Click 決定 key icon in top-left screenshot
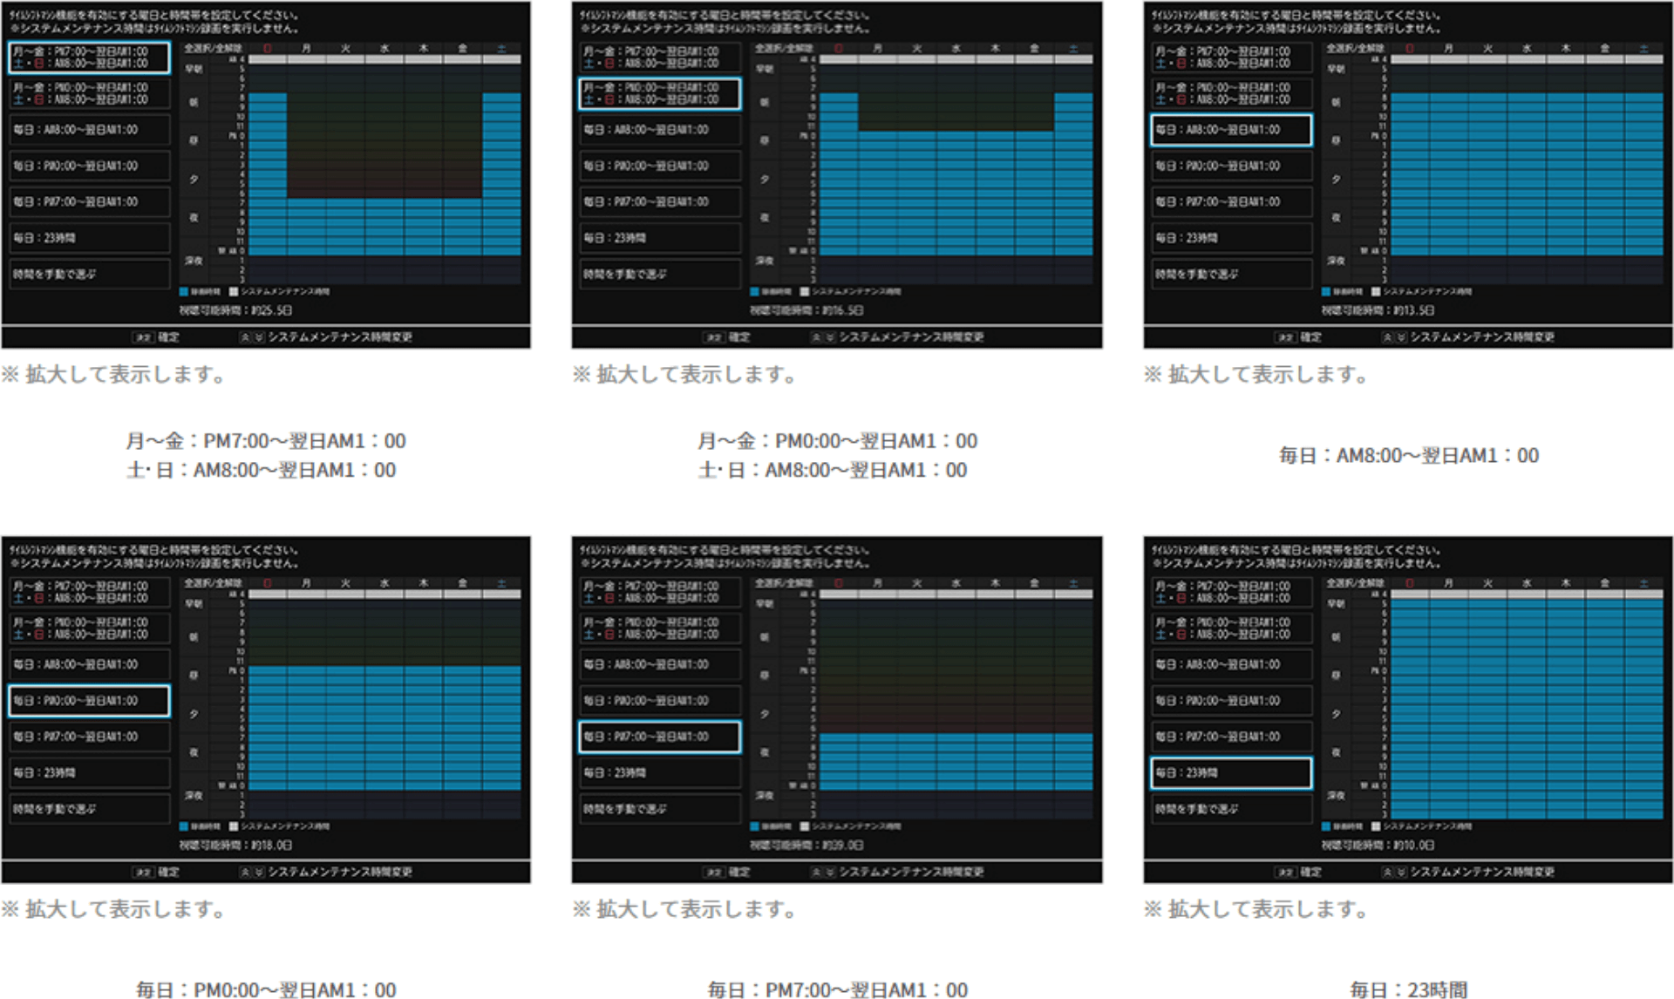The image size is (1674, 999). [x=143, y=337]
